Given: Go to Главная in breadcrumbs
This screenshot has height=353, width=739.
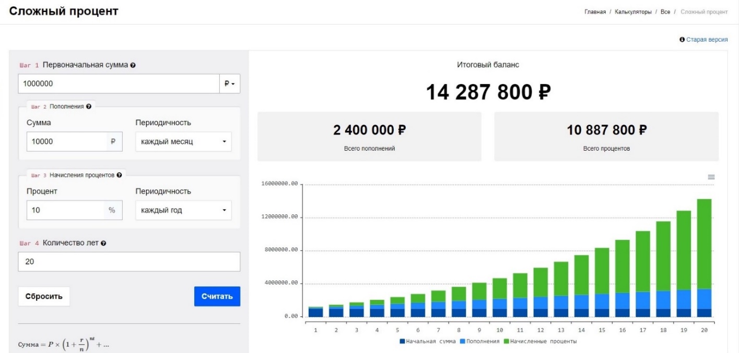Looking at the screenshot, I should pos(595,12).
